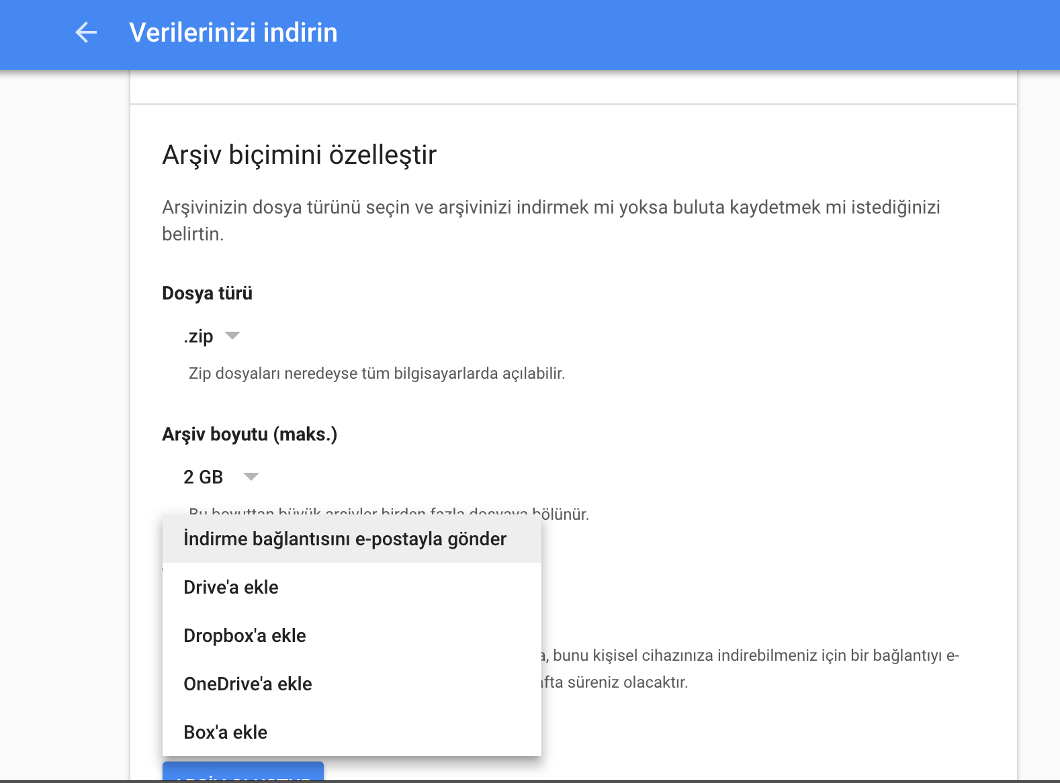Click the back arrow in the header

(x=86, y=32)
